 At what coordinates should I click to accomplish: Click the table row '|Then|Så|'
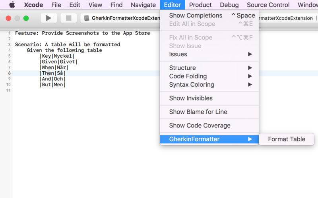(x=52, y=73)
